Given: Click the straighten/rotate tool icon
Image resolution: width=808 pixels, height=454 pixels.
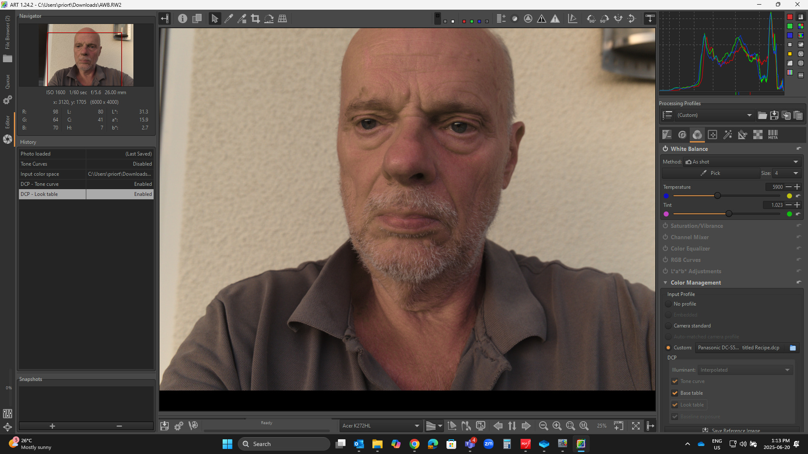Looking at the screenshot, I should click(268, 18).
